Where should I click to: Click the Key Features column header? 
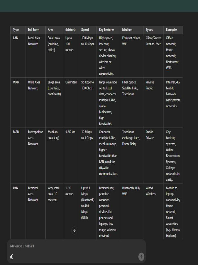(x=106, y=30)
